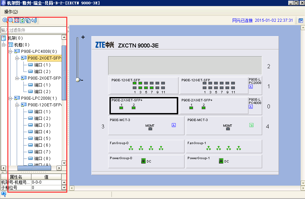Click the vertical zoom slider knob
Viewport: 305px width, 199px height.
(x=78, y=80)
